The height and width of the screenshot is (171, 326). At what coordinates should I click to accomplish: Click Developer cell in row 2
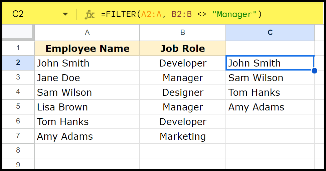183,63
